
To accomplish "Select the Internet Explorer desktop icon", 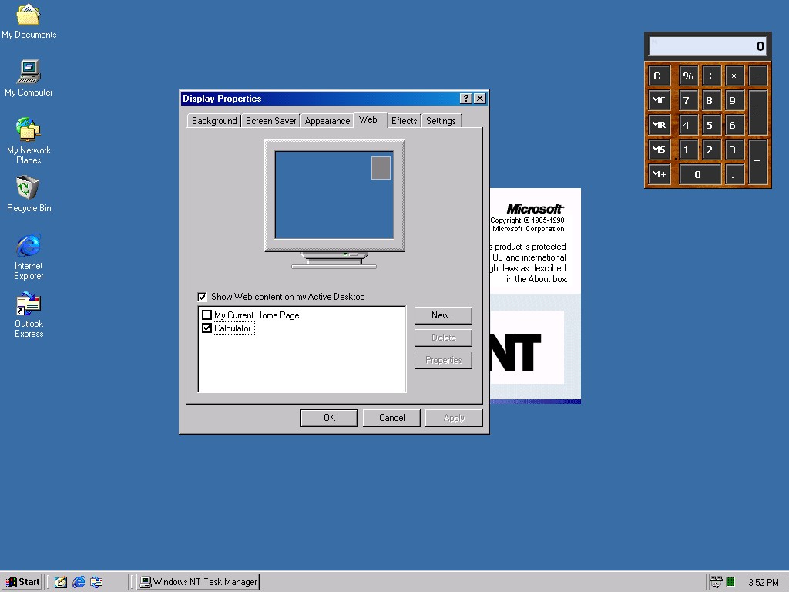I will click(x=29, y=257).
